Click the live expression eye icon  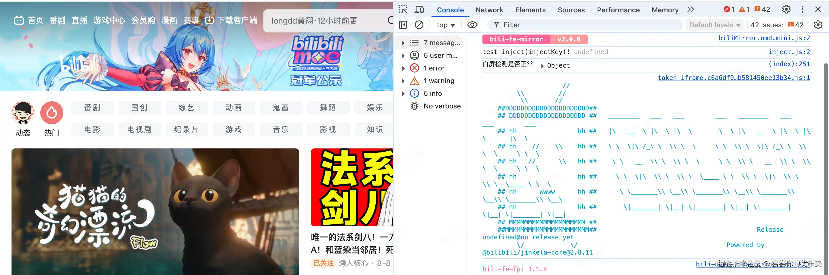pos(472,25)
